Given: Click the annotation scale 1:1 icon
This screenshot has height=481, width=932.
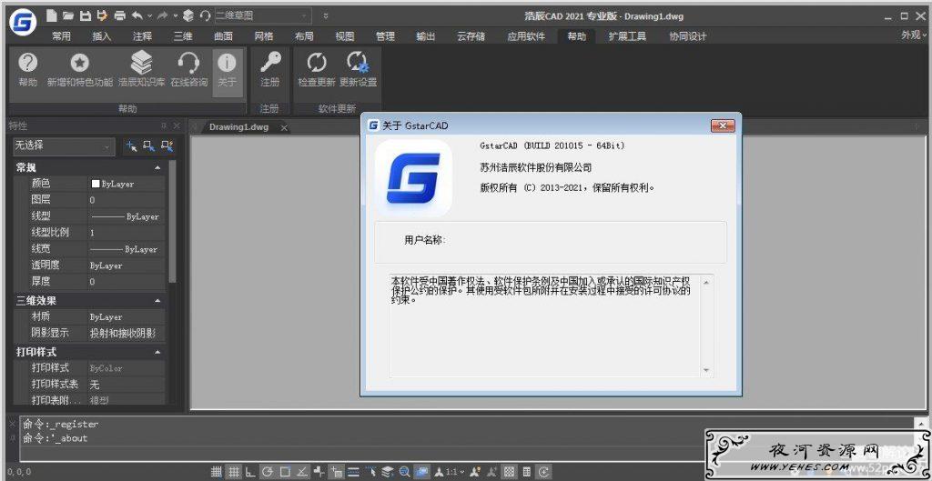Looking at the screenshot, I should tap(449, 472).
